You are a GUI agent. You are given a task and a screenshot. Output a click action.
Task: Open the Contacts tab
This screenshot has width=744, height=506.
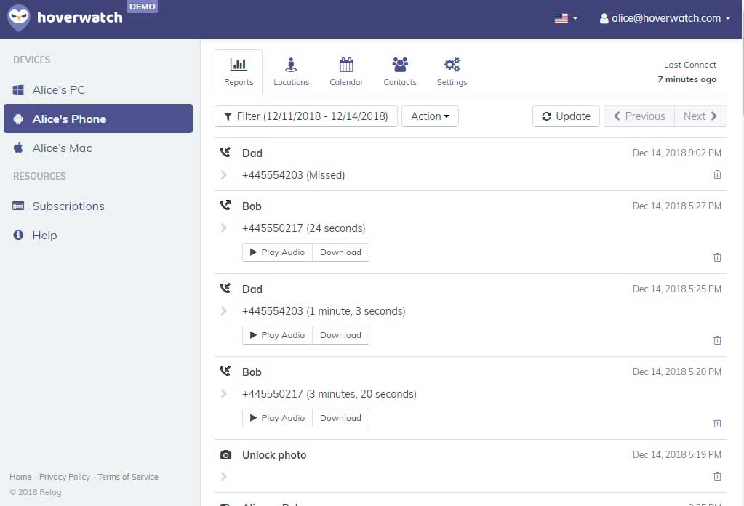pyautogui.click(x=400, y=73)
